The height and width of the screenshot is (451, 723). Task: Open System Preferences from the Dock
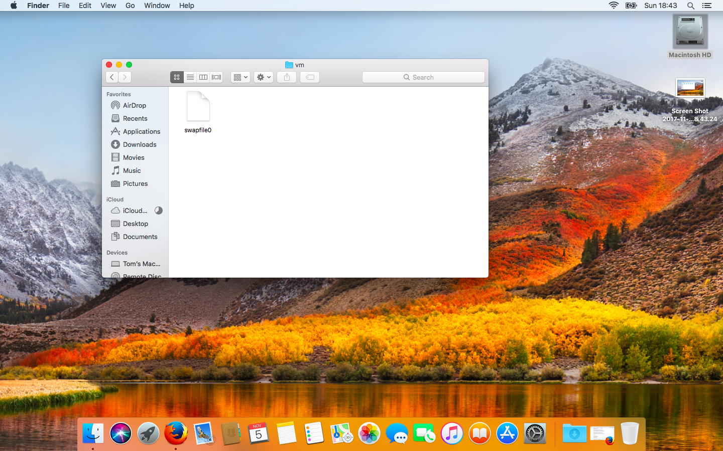[x=535, y=433]
